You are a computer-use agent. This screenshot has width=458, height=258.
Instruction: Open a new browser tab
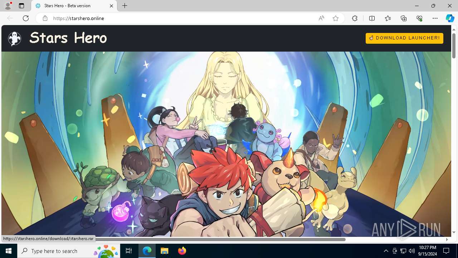[125, 6]
